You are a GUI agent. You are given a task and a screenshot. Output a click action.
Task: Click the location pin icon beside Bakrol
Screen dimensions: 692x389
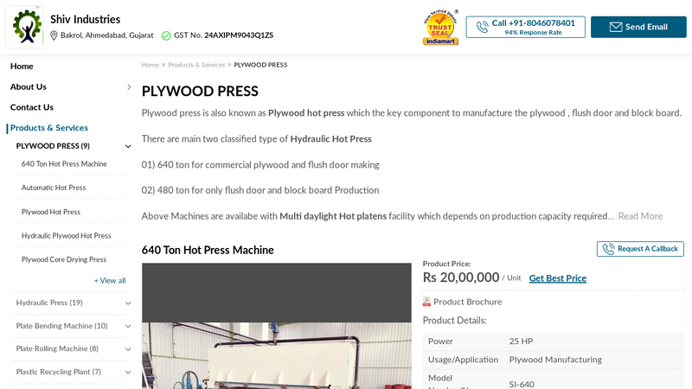click(54, 35)
